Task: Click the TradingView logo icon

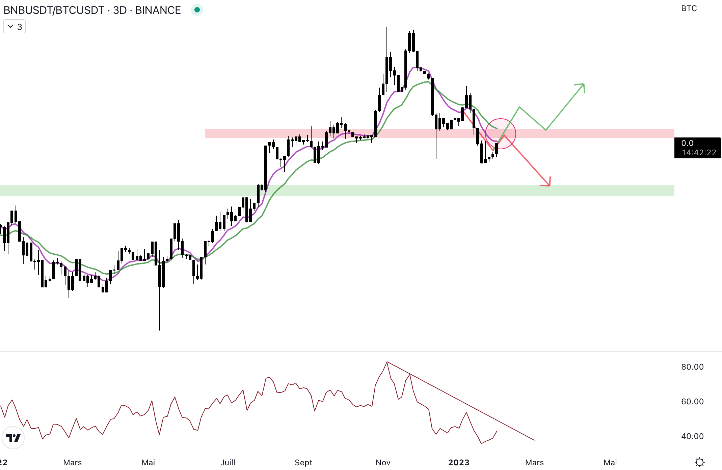Action: click(13, 438)
